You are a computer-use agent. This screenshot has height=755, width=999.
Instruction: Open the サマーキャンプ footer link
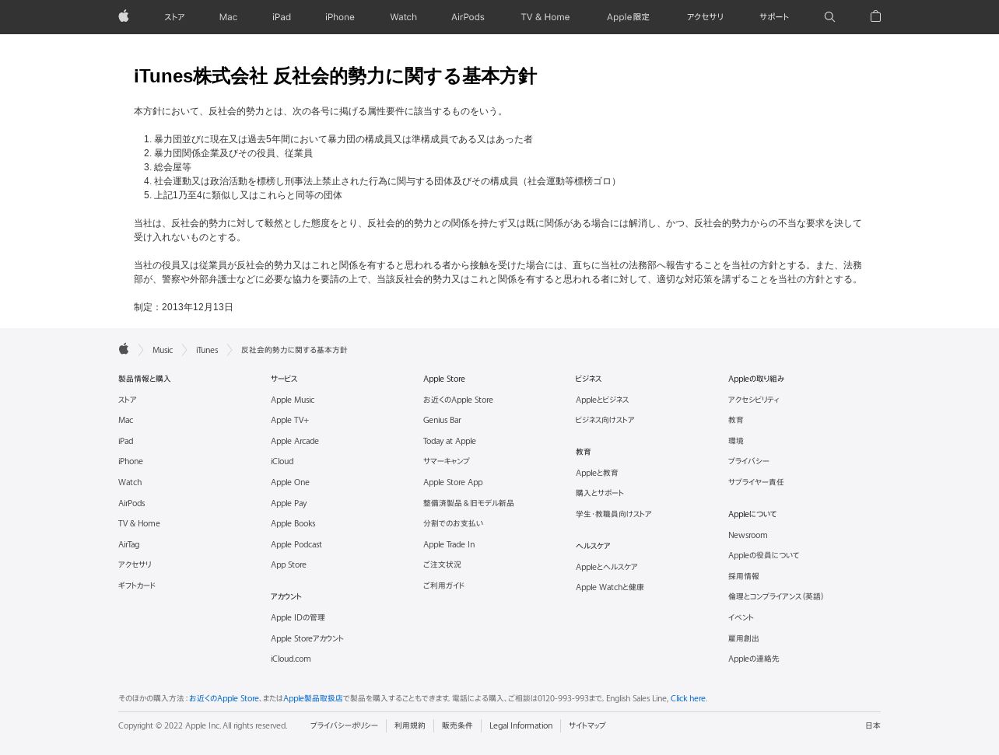[x=447, y=461]
